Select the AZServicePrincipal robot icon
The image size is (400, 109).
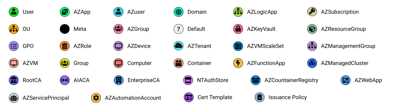(x=14, y=98)
